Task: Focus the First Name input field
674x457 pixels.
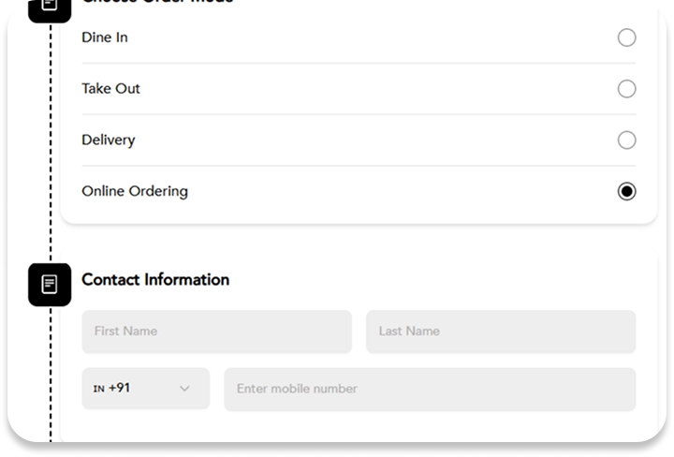Action: point(216,332)
